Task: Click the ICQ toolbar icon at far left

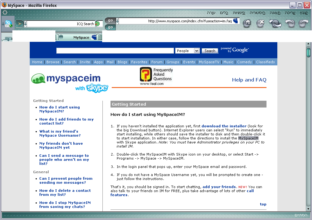Action: click(x=8, y=24)
